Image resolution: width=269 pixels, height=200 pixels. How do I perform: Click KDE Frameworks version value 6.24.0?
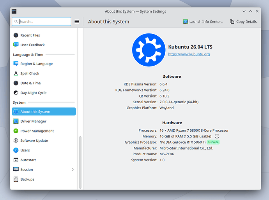pos(165,90)
